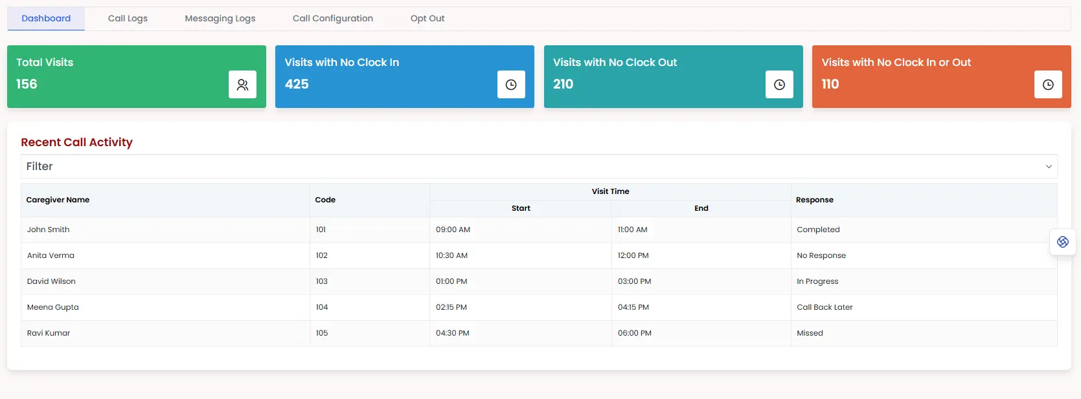Select caregiver Anita Verma
Screen dimensions: 1081x399
51,255
